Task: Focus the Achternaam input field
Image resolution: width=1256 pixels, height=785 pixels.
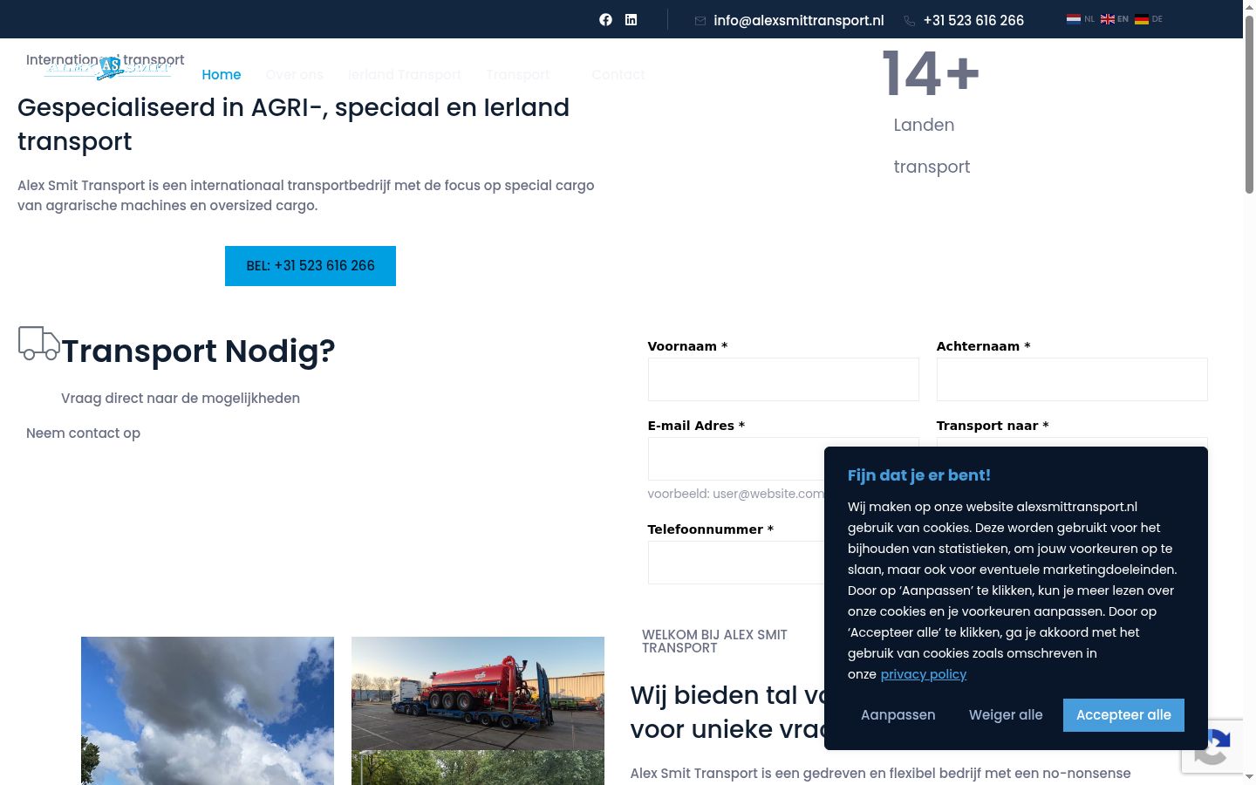Action: [x=1072, y=379]
